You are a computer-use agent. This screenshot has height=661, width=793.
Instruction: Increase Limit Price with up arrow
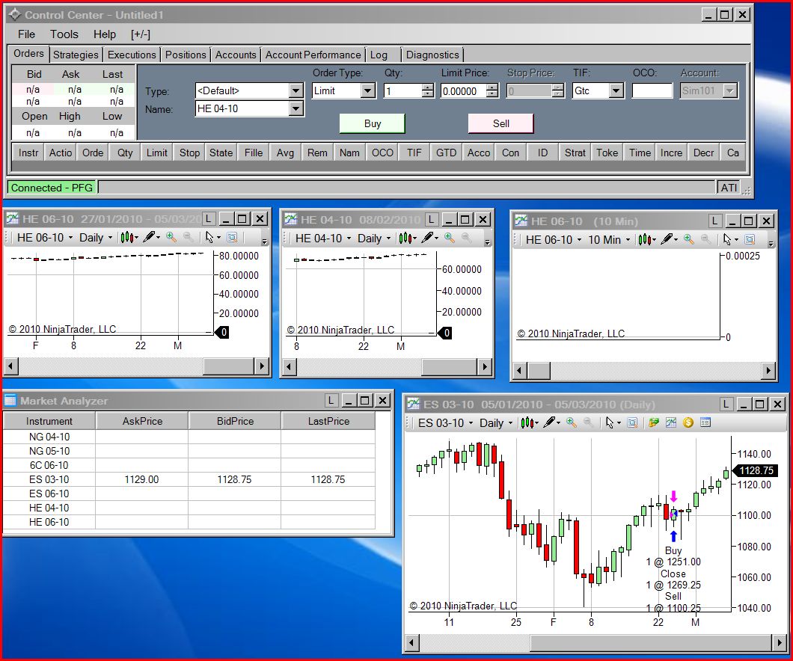492,87
